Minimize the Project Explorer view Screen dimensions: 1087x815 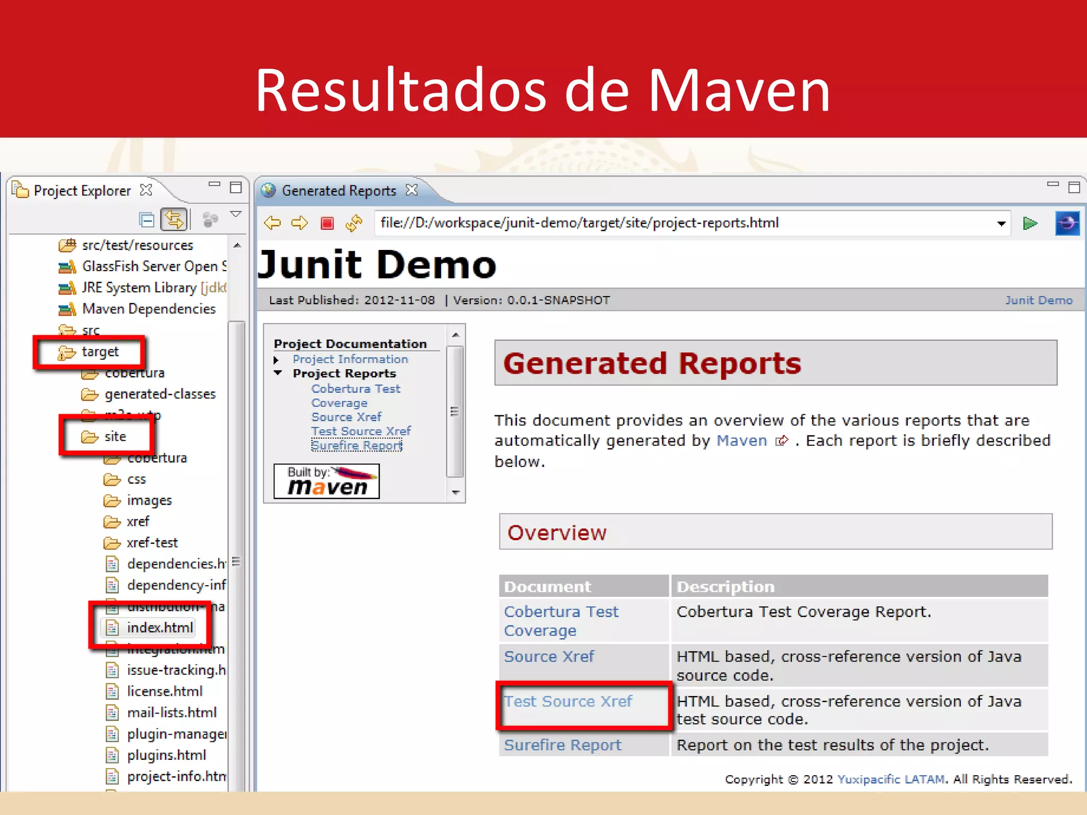(214, 184)
